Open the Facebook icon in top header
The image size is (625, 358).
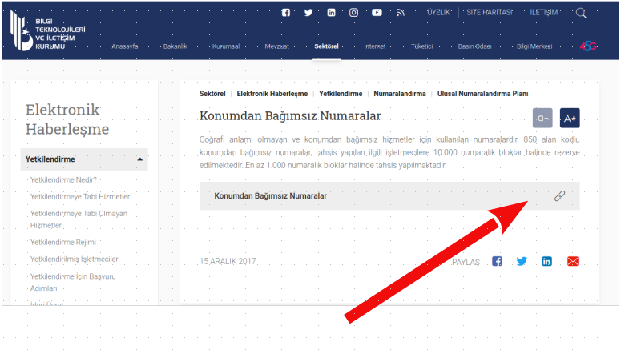(286, 13)
